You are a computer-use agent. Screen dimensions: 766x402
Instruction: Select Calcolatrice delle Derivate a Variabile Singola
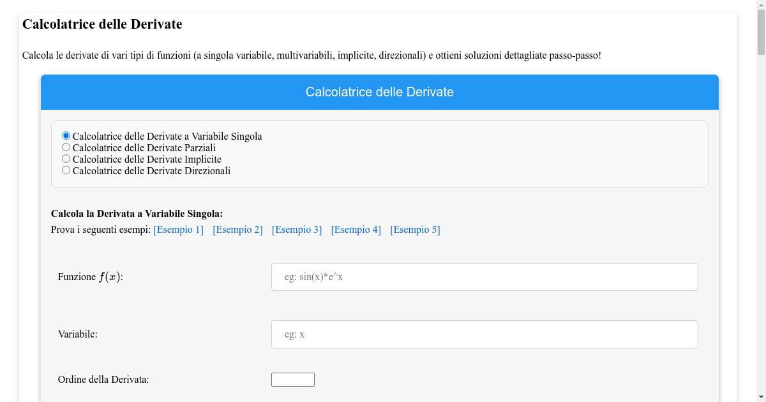(66, 135)
